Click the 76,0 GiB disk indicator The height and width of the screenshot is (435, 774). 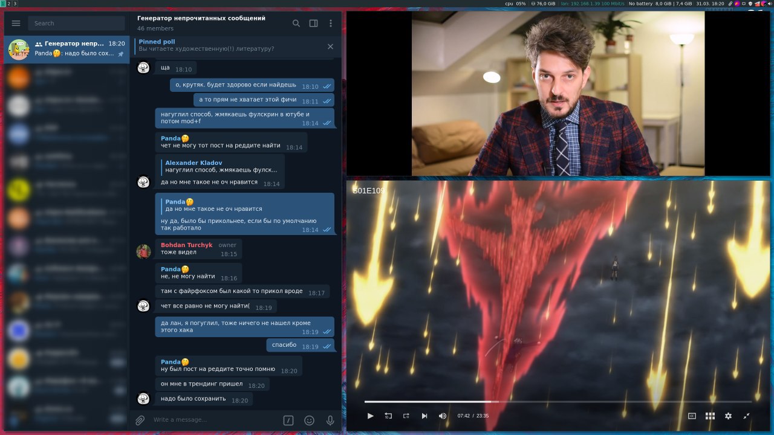[x=543, y=4]
